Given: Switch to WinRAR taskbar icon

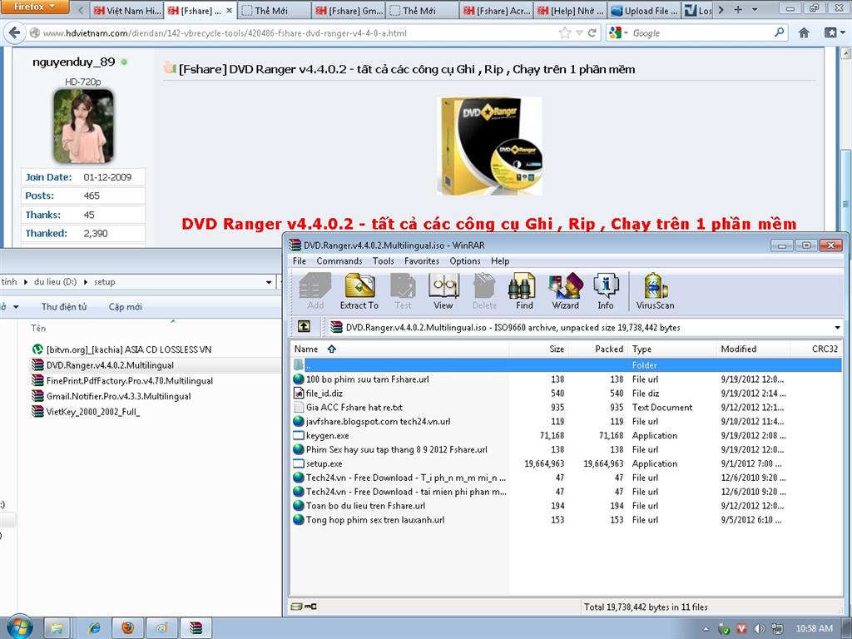Looking at the screenshot, I should (x=196, y=628).
